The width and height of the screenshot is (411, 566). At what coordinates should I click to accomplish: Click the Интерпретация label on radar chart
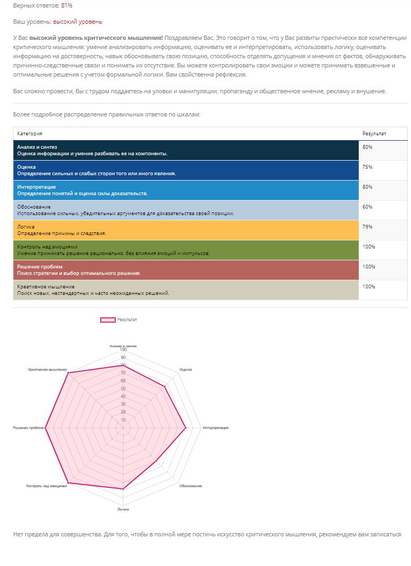tap(215, 428)
